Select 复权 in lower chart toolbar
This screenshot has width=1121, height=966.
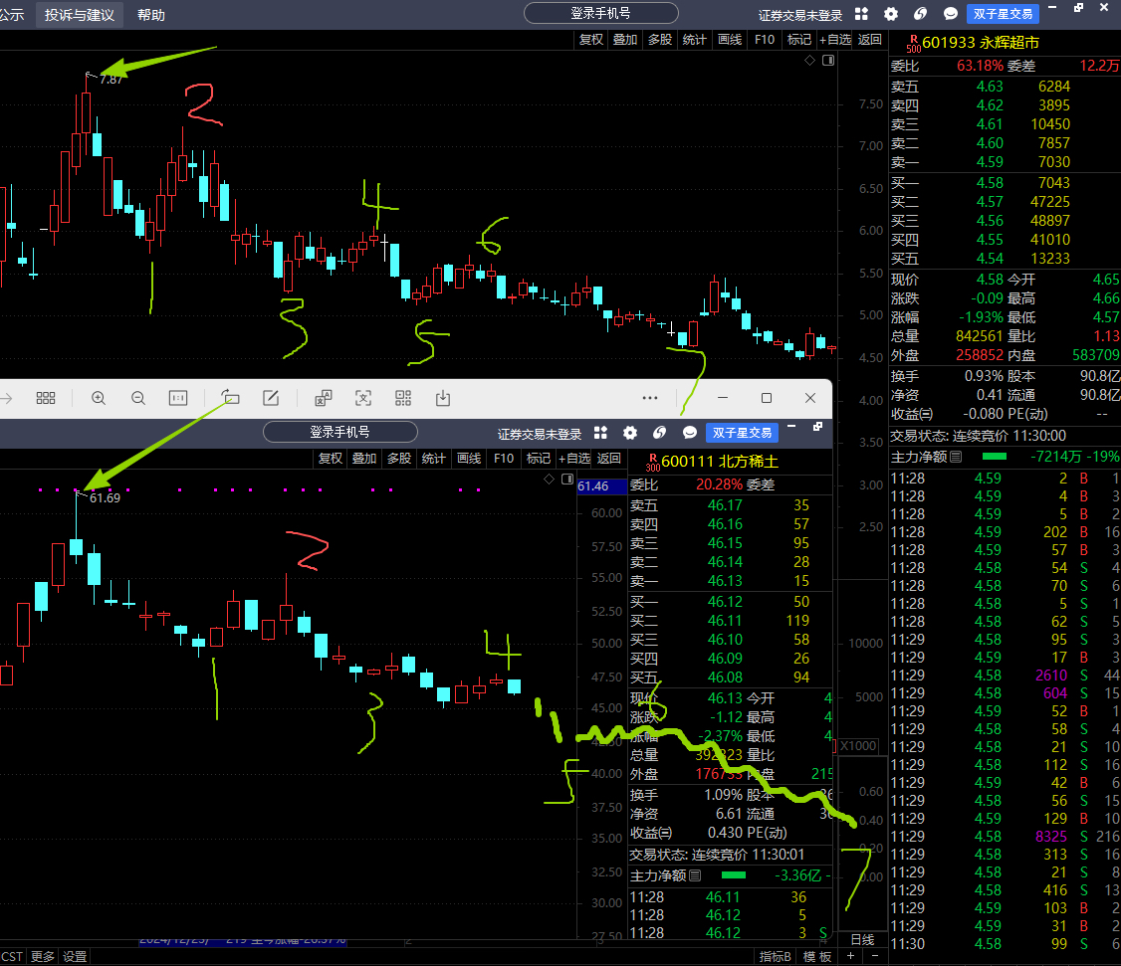[331, 458]
